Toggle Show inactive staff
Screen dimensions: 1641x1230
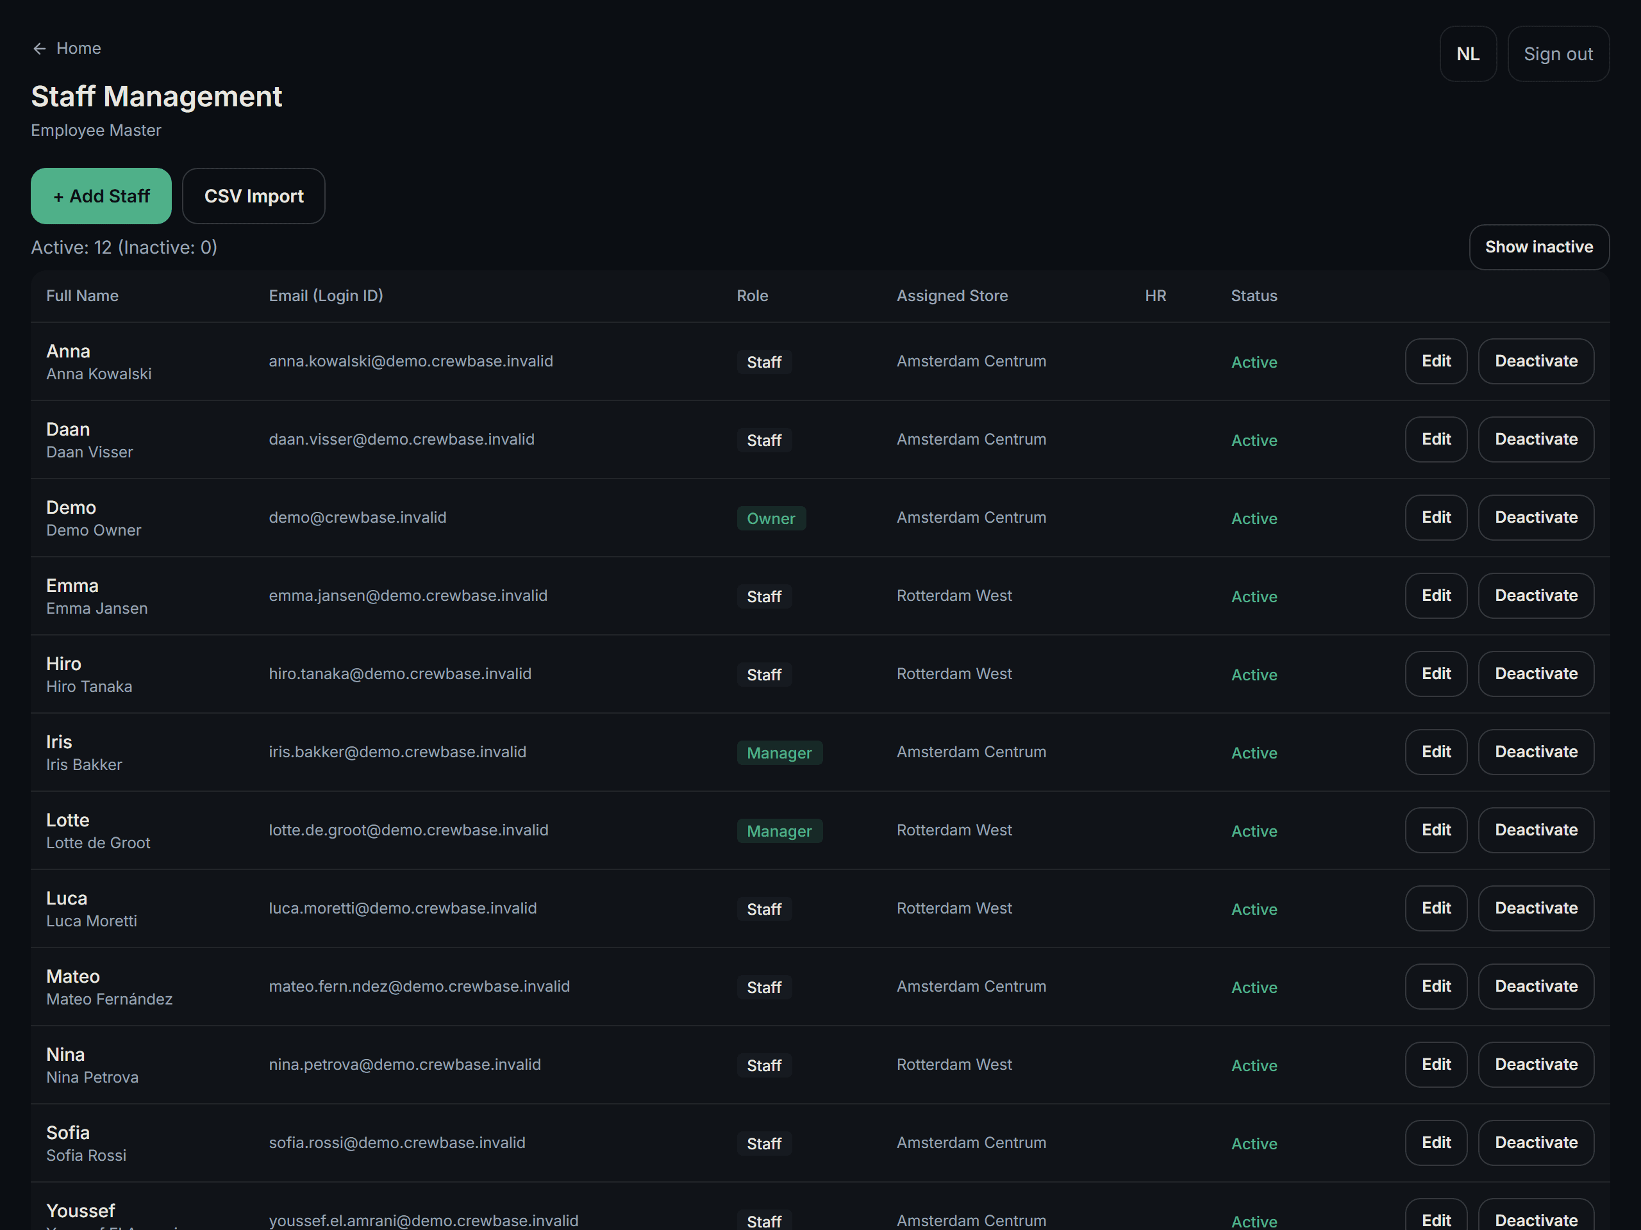(x=1538, y=247)
